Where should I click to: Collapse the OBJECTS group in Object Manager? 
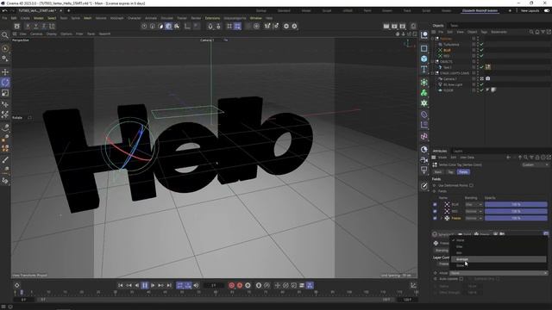pos(433,61)
